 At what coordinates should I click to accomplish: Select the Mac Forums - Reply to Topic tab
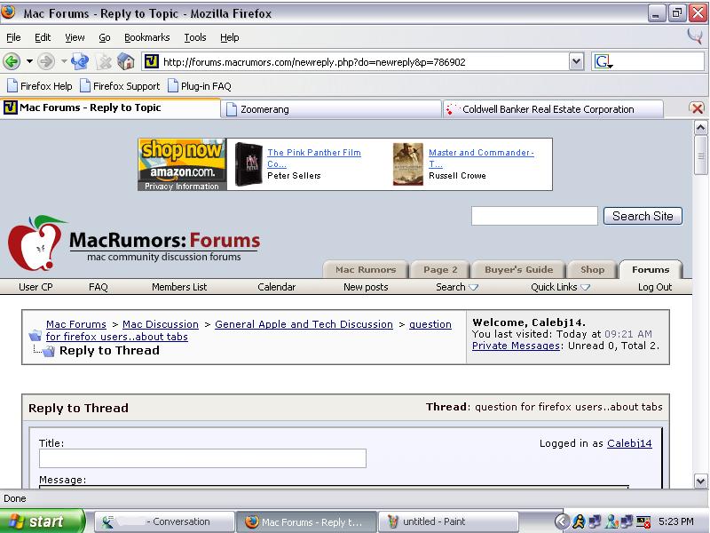(x=110, y=107)
